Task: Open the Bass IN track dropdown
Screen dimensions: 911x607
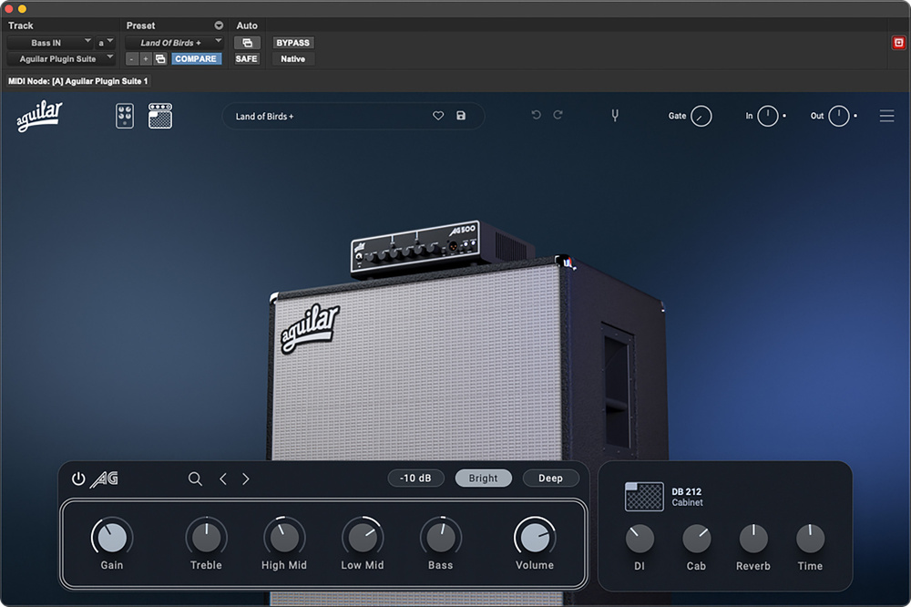Action: click(51, 42)
